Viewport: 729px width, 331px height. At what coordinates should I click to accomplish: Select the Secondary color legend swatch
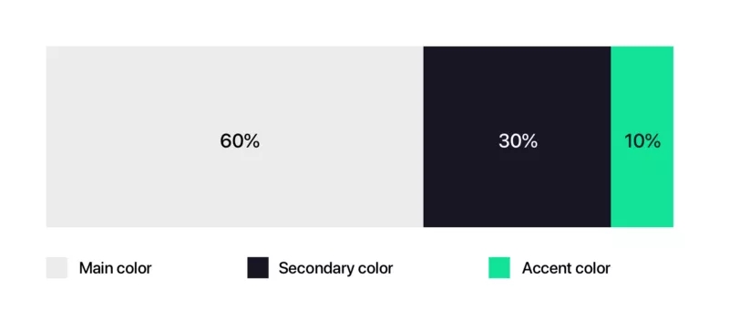[258, 268]
